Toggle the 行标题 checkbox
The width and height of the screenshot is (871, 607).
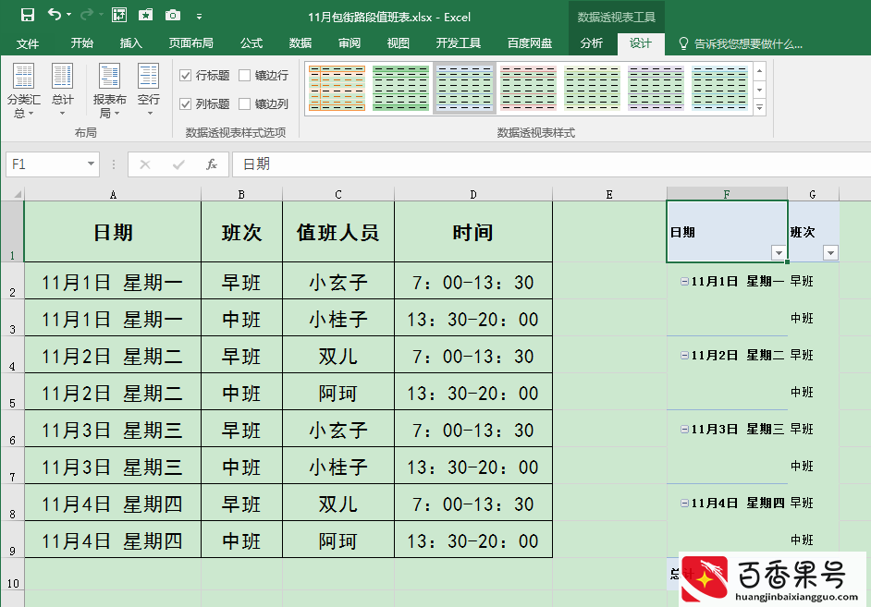point(186,76)
